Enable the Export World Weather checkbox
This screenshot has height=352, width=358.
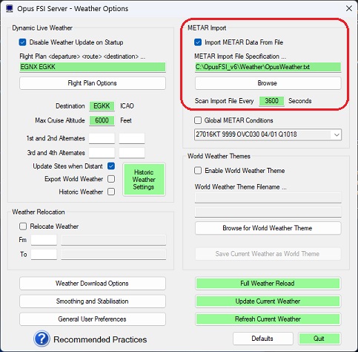point(111,179)
